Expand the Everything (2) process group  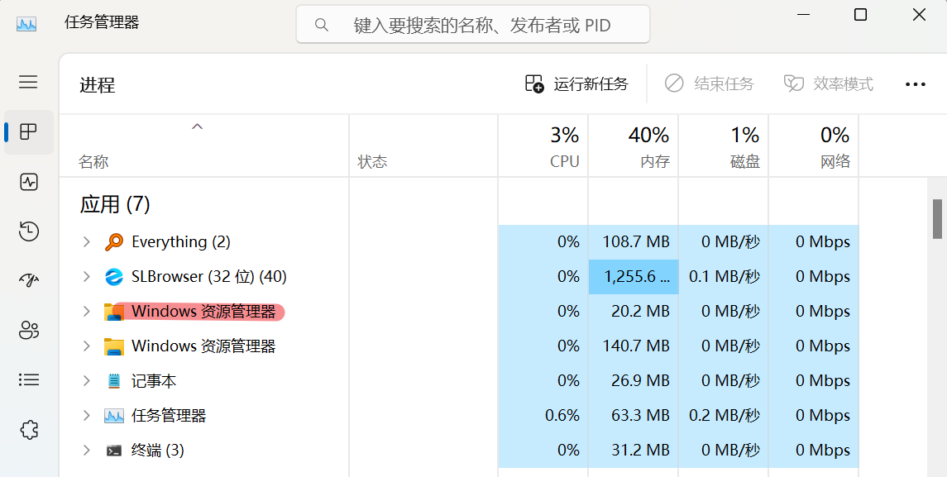click(x=86, y=242)
